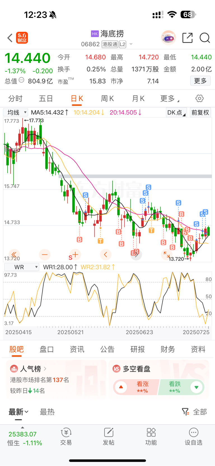Tap the double-left arrow chart control

[x=14, y=254]
